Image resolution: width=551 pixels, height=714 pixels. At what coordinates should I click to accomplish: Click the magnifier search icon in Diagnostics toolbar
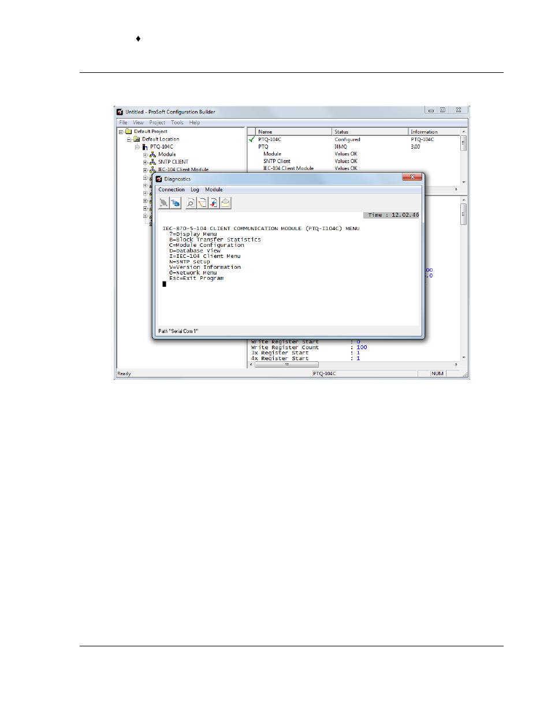click(191, 203)
